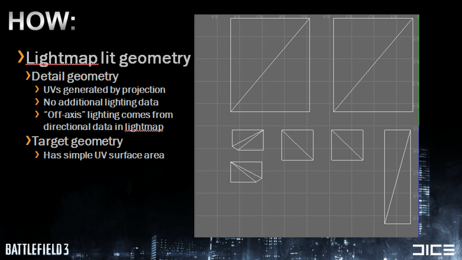The width and height of the screenshot is (462, 260).
Task: Select the HOW: slide title
Action: tap(42, 21)
